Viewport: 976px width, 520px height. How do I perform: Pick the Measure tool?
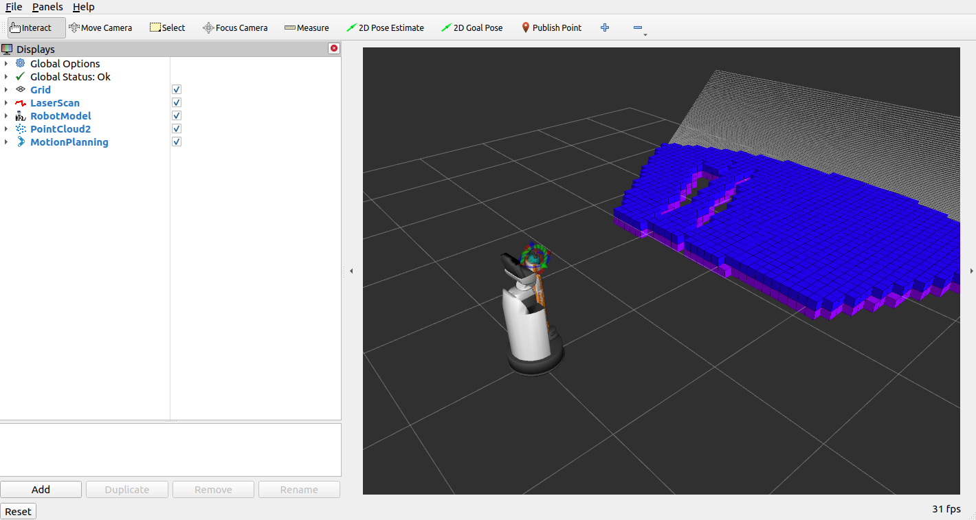point(307,27)
